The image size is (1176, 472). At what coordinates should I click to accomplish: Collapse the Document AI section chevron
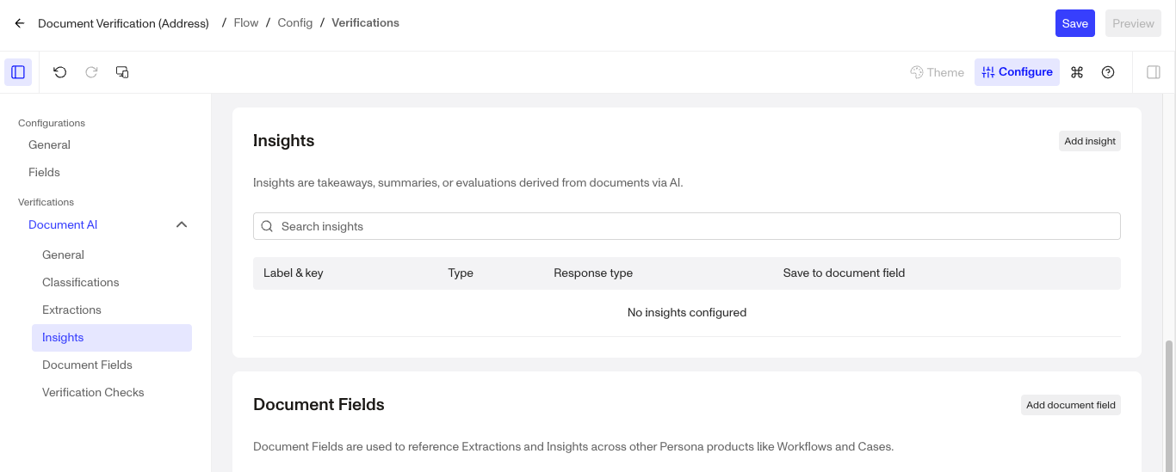(x=182, y=224)
